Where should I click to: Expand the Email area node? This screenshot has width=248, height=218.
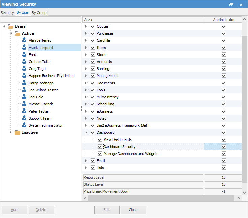[x=86, y=161]
